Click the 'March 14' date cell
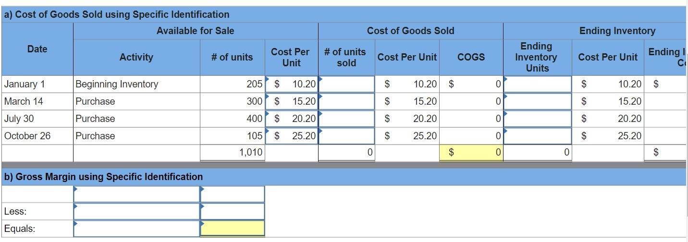 tap(37, 101)
